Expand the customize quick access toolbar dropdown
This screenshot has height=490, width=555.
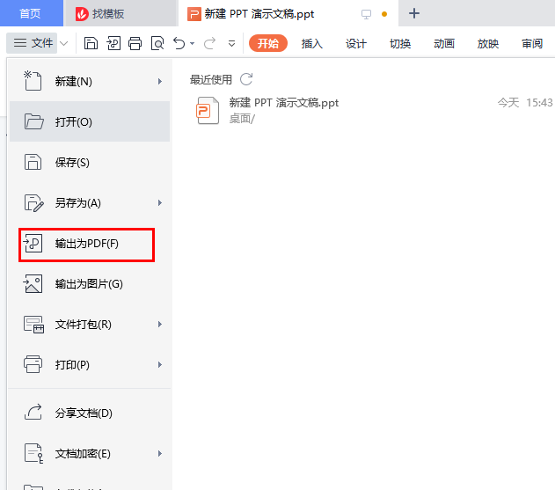pos(232,44)
